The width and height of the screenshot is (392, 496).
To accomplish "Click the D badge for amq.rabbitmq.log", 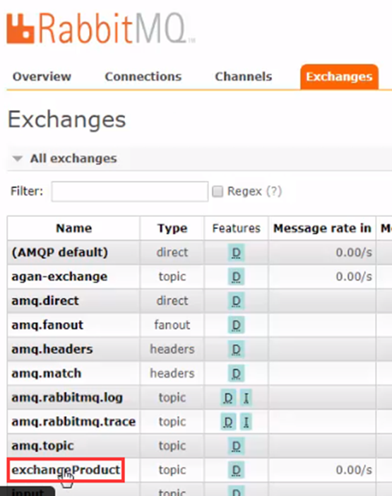I will coord(228,398).
